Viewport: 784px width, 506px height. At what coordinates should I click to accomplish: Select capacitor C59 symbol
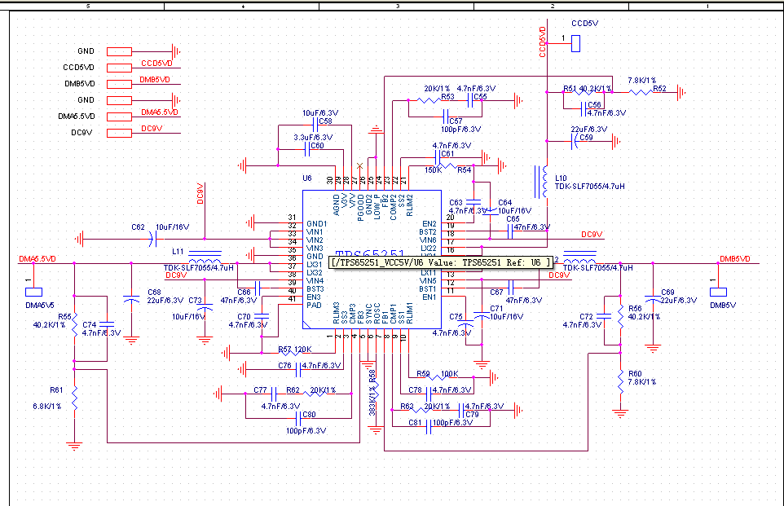(x=574, y=142)
